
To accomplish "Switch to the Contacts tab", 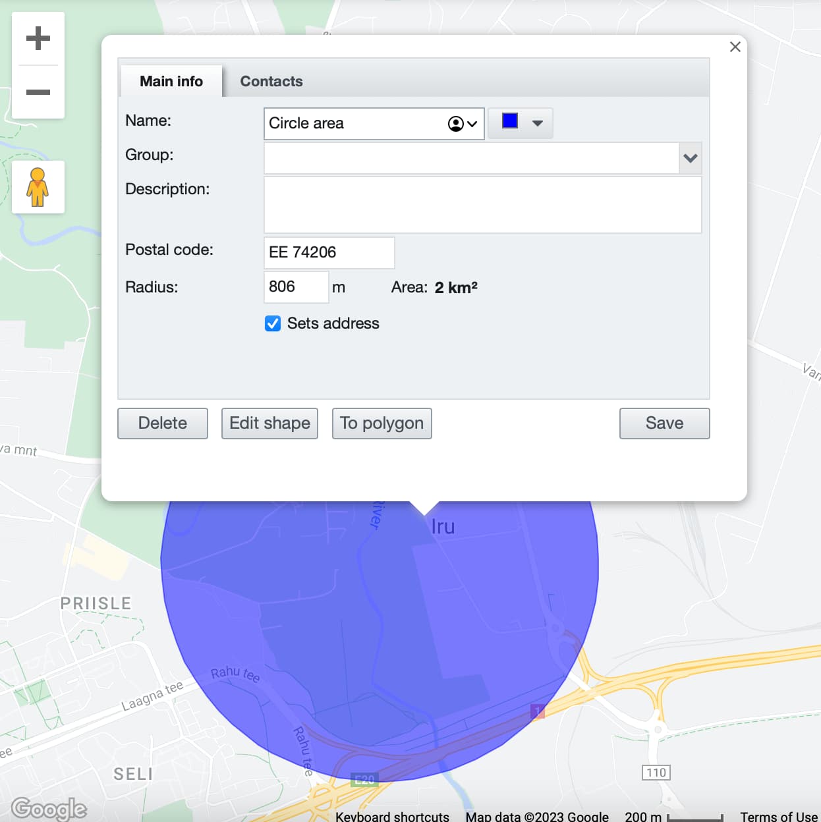I will (x=271, y=82).
